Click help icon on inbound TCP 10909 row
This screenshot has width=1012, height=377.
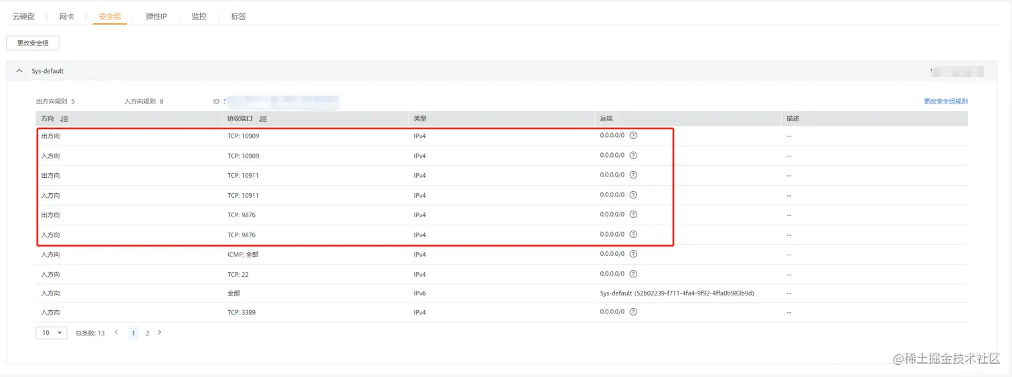pos(633,155)
